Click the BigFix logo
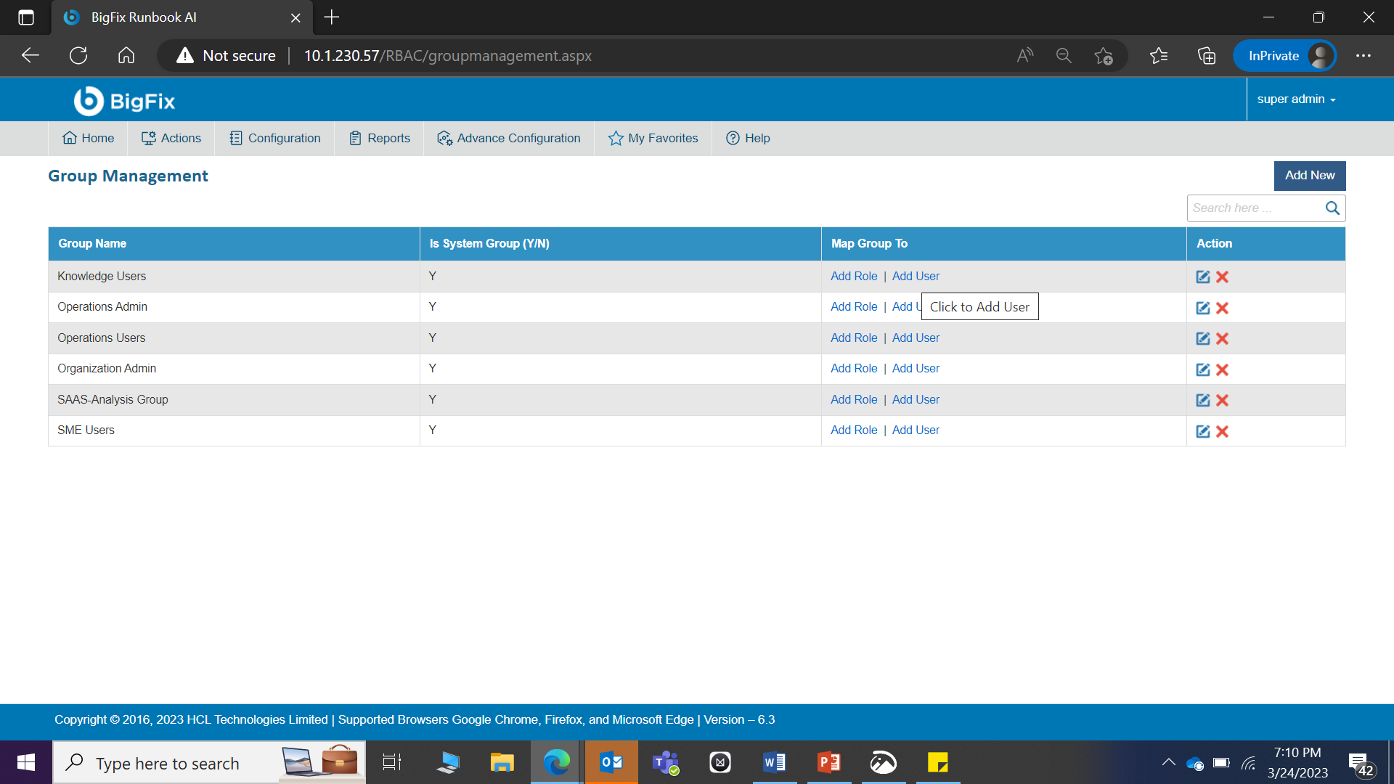Screen dimensions: 1394x784 point(124,101)
